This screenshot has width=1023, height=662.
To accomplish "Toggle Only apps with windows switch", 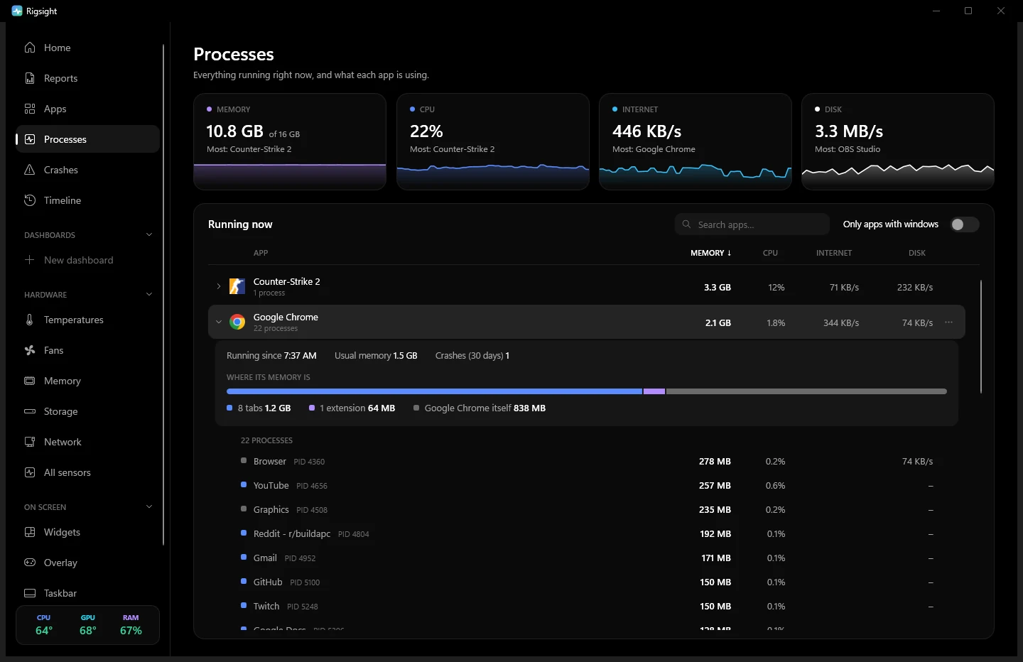I will click(x=965, y=224).
